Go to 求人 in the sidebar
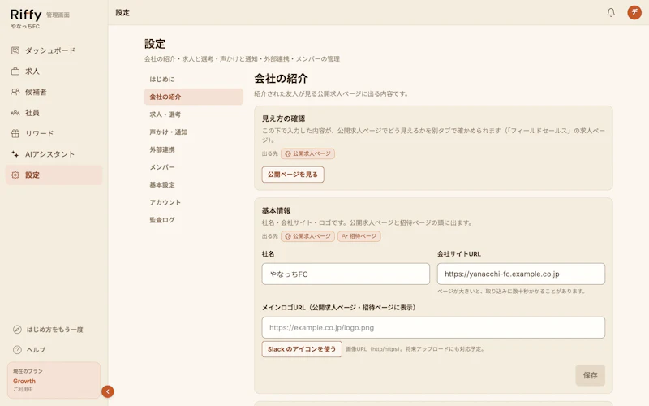The height and width of the screenshot is (406, 649). [x=54, y=71]
